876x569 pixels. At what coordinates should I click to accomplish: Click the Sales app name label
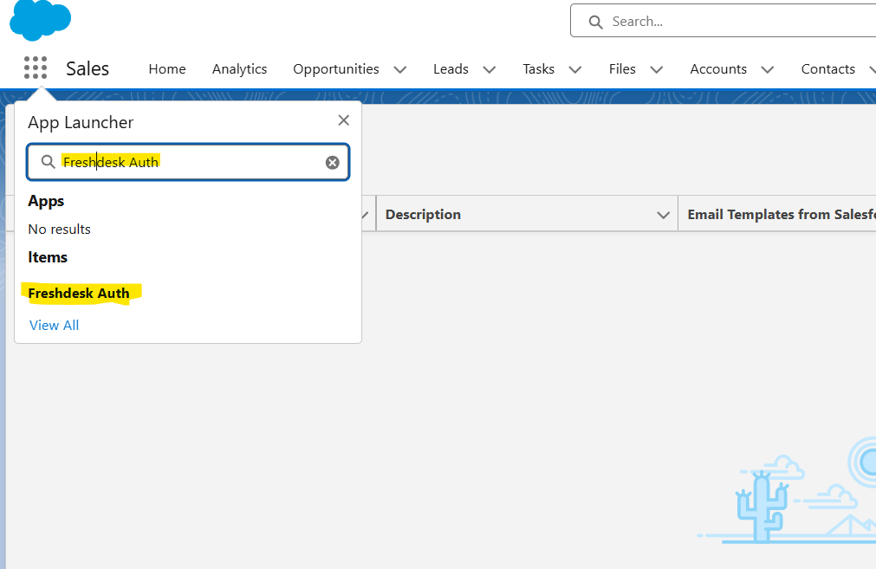[88, 68]
